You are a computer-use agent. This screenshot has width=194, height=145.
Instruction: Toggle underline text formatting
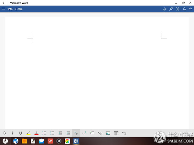20,133
